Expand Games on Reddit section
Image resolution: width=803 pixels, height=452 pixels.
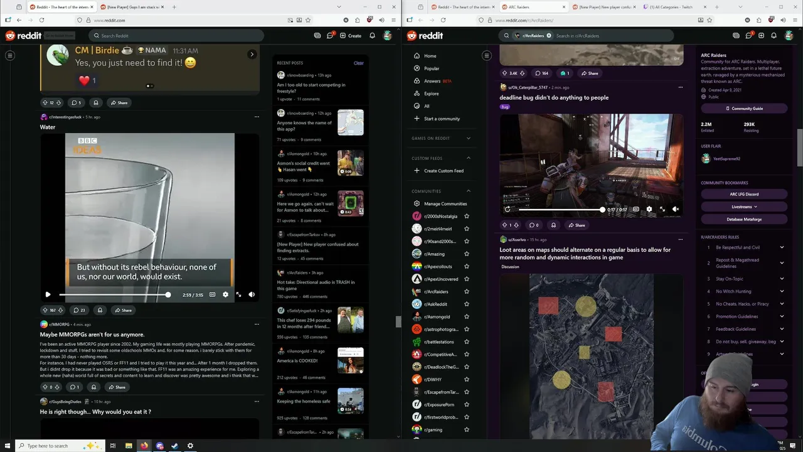pyautogui.click(x=468, y=138)
